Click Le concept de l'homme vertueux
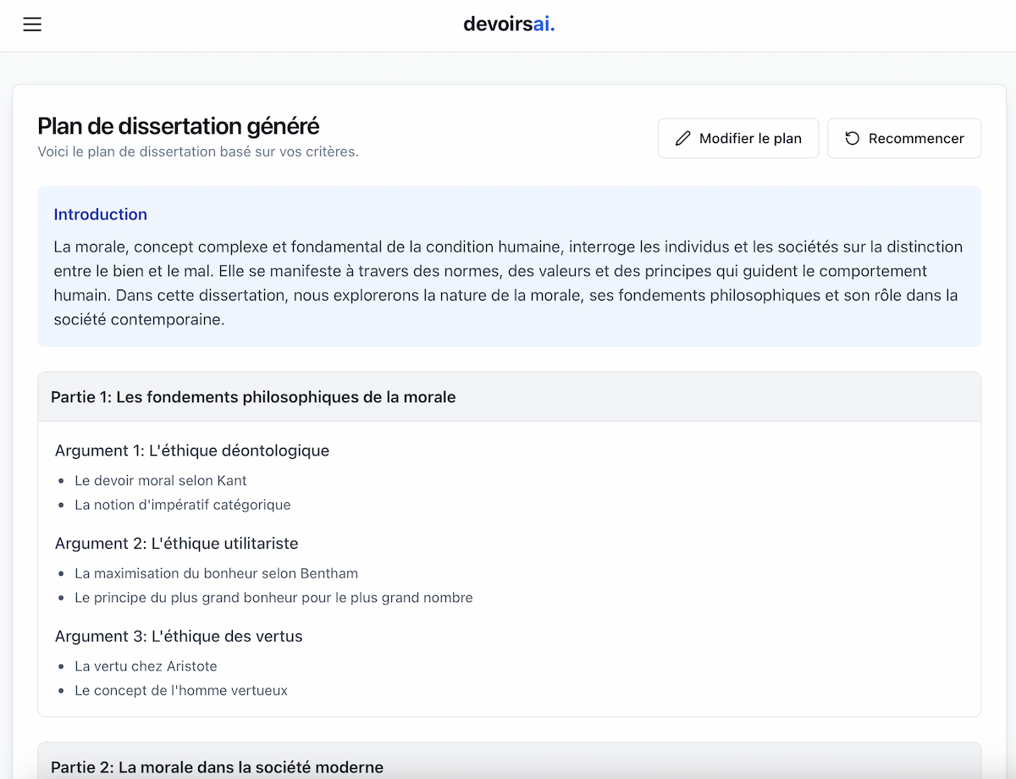 [x=181, y=691]
